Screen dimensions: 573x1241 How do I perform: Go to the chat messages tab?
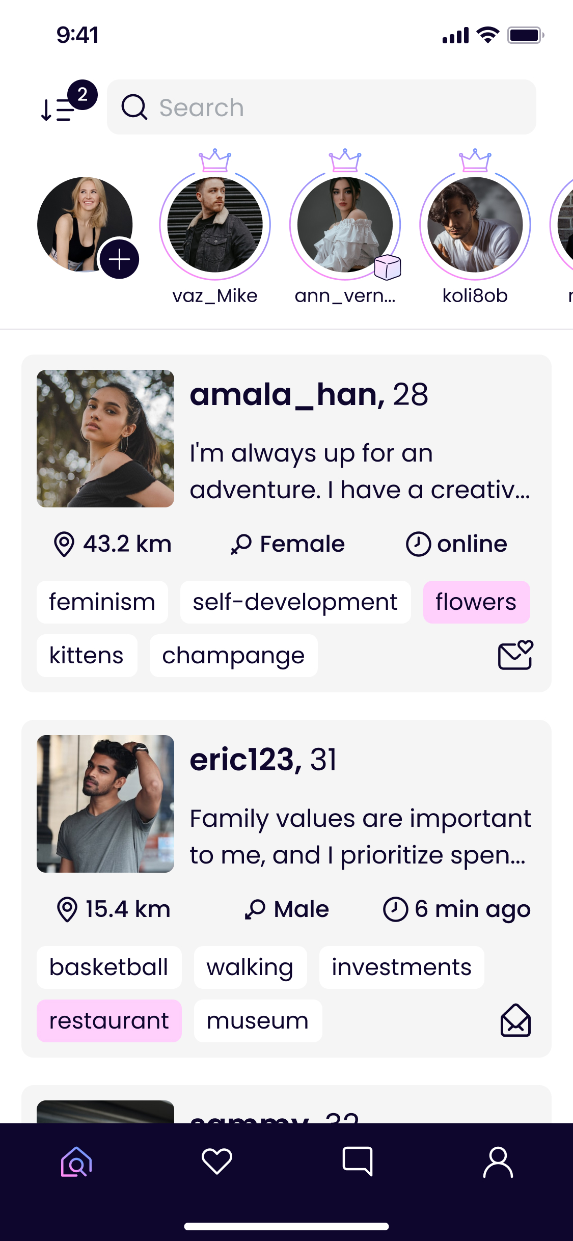[358, 1162]
